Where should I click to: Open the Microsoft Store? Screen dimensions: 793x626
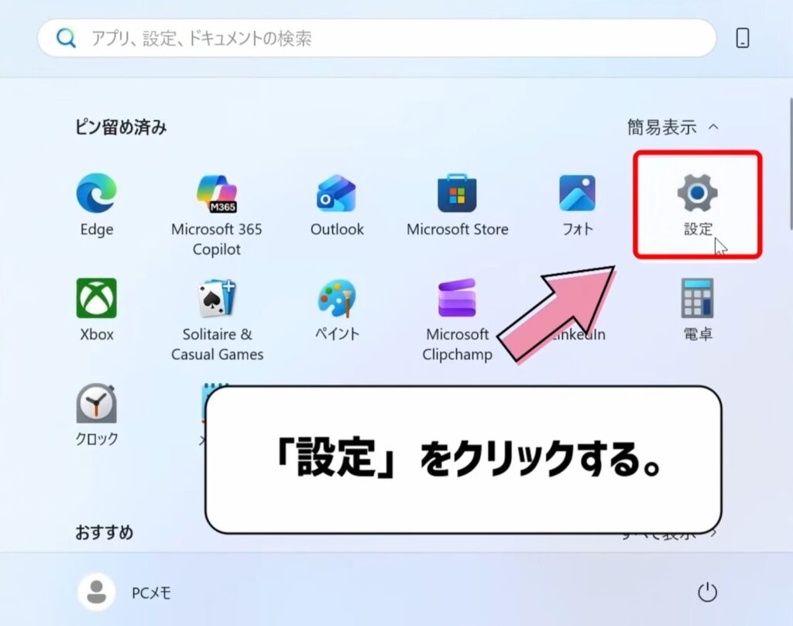(456, 195)
